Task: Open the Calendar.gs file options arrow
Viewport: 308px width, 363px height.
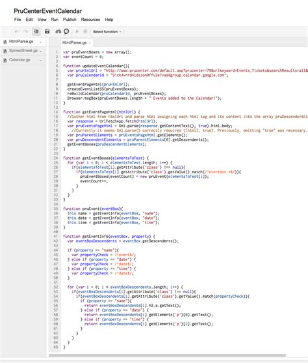Action: pos(41,61)
